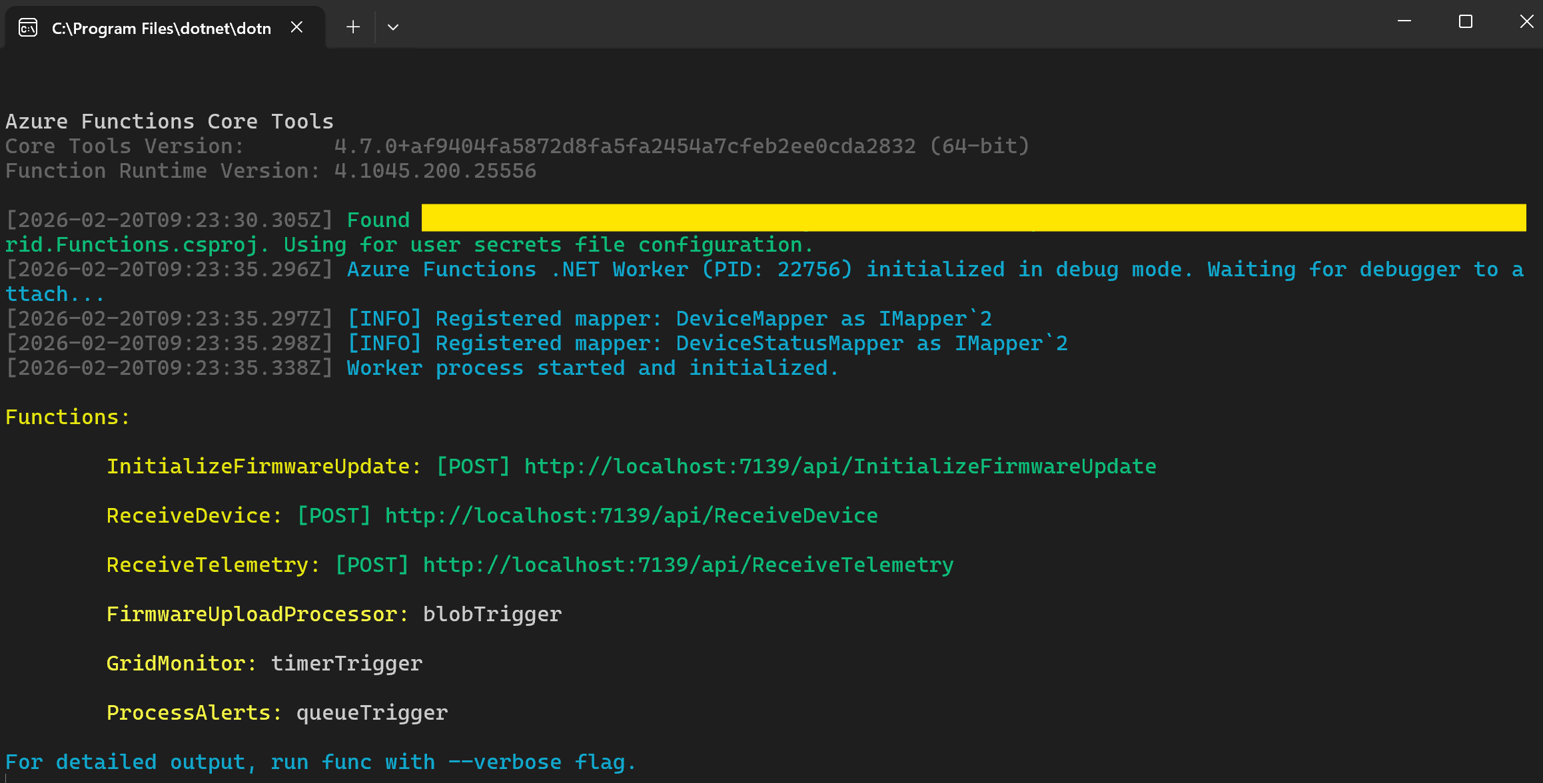Open the new tab dropdown chevron

(x=393, y=27)
